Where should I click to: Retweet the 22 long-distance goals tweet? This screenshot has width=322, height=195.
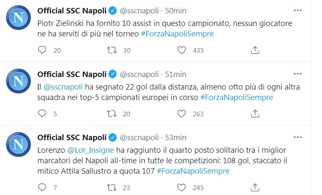112,113
